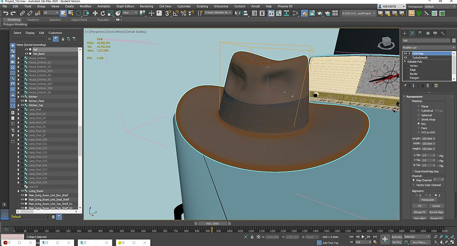Open the Scene Explorer Display menu

click(30, 33)
